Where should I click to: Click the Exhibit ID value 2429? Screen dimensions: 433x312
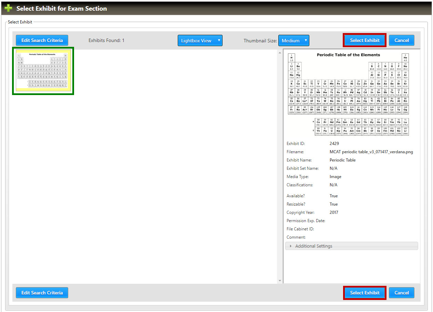pos(334,144)
